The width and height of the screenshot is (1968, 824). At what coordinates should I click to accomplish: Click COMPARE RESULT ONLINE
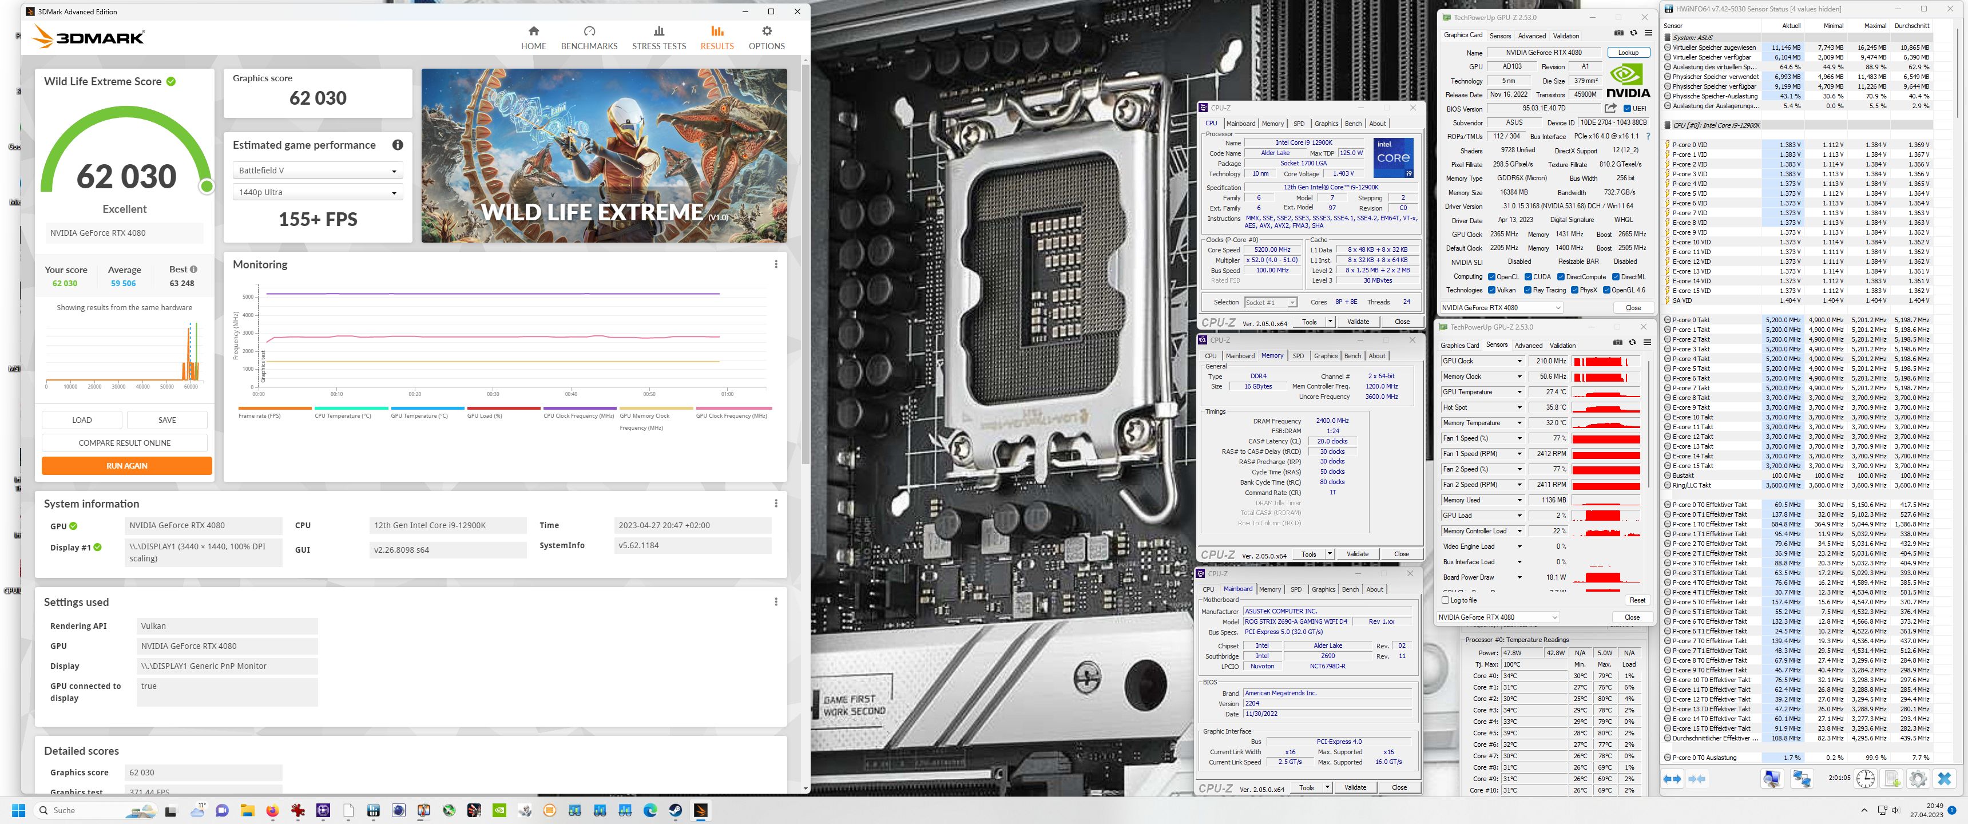coord(125,443)
